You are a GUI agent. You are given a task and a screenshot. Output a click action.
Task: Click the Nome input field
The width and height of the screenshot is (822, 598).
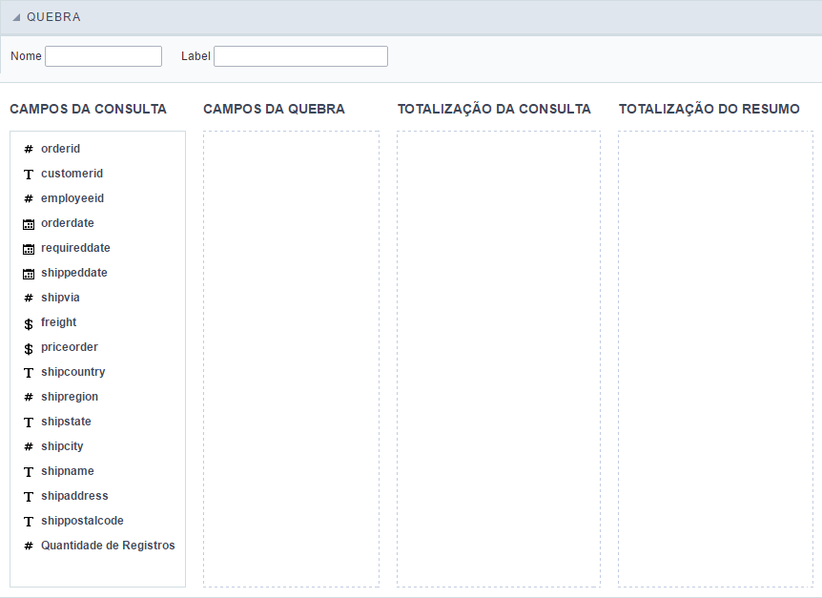tap(103, 56)
